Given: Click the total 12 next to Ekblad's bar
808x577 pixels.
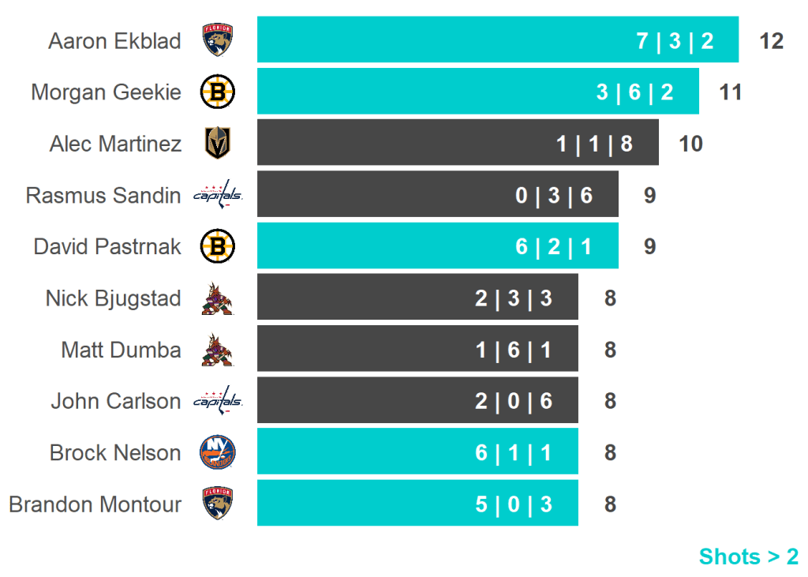Looking at the screenshot, I should [771, 40].
